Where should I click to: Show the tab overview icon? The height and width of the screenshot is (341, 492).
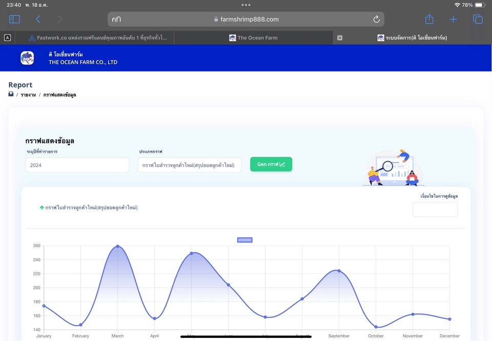click(x=478, y=19)
